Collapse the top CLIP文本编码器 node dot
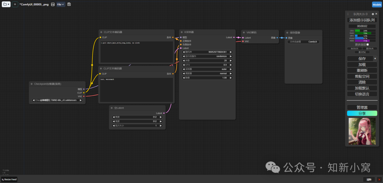 101,32
